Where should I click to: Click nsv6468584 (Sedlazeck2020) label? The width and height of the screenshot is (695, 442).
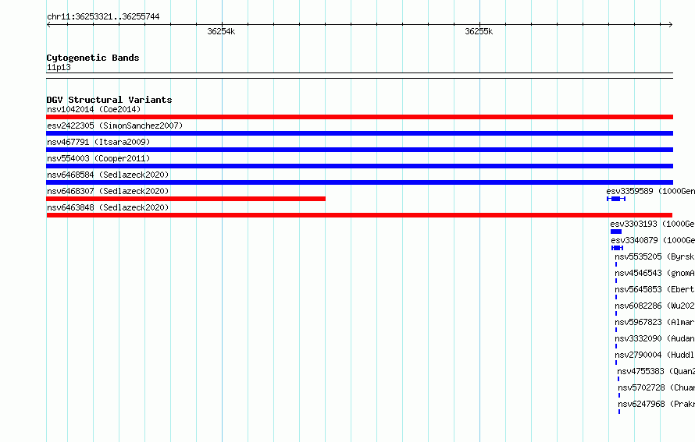click(108, 175)
